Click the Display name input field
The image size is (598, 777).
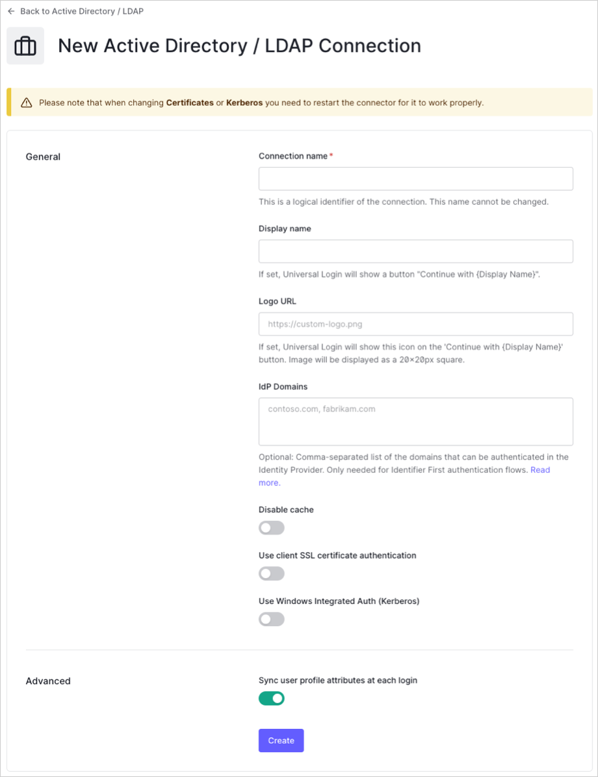[x=415, y=251]
